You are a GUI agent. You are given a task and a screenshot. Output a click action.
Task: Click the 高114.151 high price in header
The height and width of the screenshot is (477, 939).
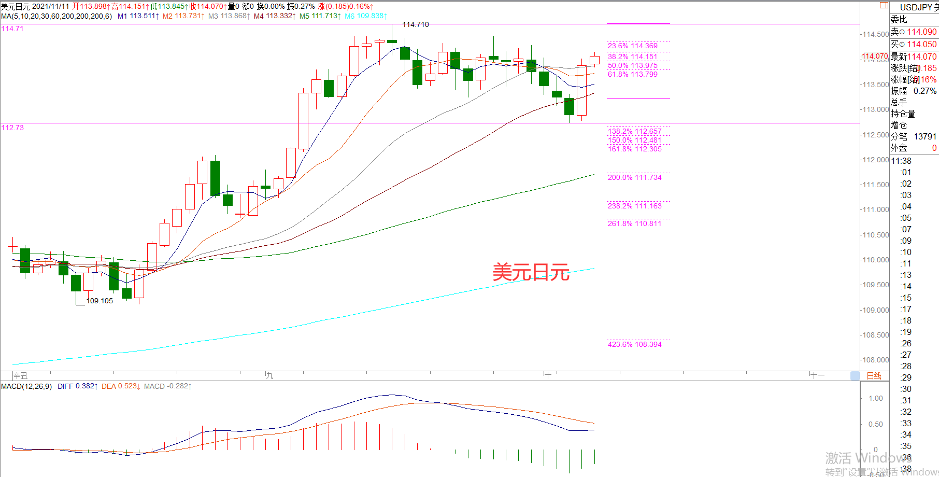click(x=130, y=7)
